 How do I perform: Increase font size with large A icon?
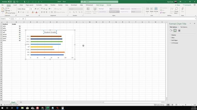coord(36,9)
